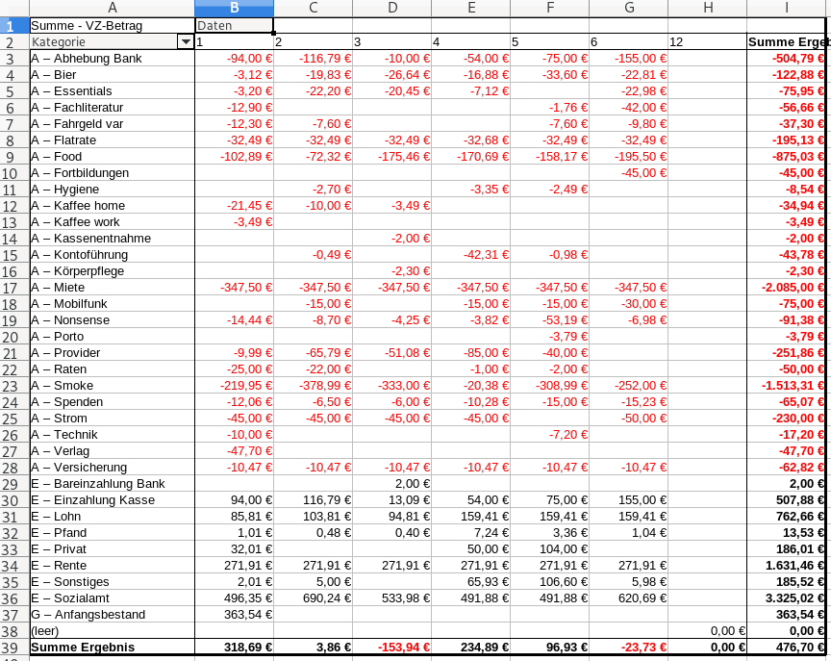Click the Summe - VZ-Betrag cell
The image size is (831, 661).
point(112,26)
